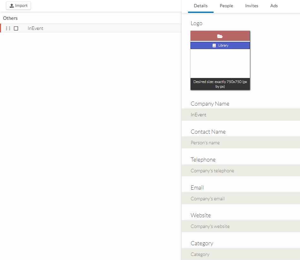Click the desired size 750x750 caption
Viewport: 300px width, 260px height.
[x=220, y=84]
